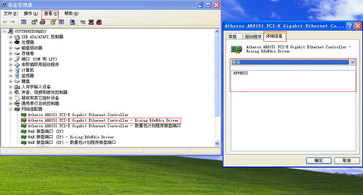This screenshot has height=195, width=363.
Task: Expand the 磁盘驱动器 node
Action: 11,48
